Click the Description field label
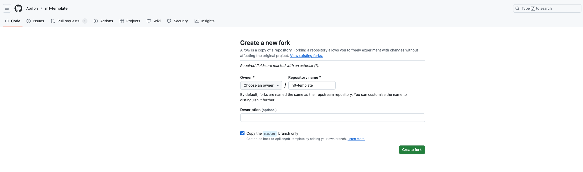This screenshot has width=583, height=172. [x=258, y=110]
